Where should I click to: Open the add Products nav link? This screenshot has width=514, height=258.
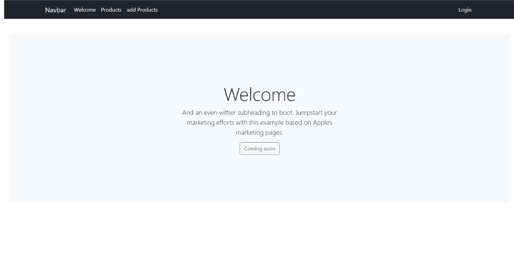pos(142,10)
